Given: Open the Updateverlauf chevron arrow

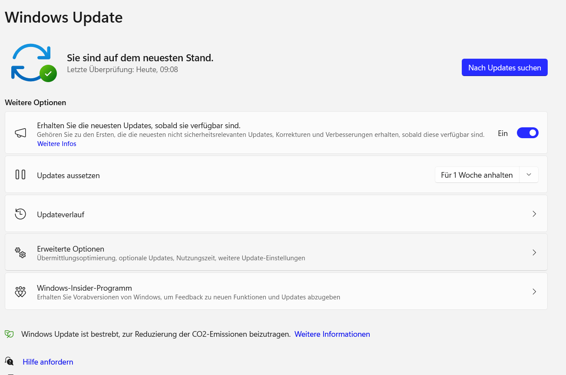Looking at the screenshot, I should pyautogui.click(x=534, y=214).
